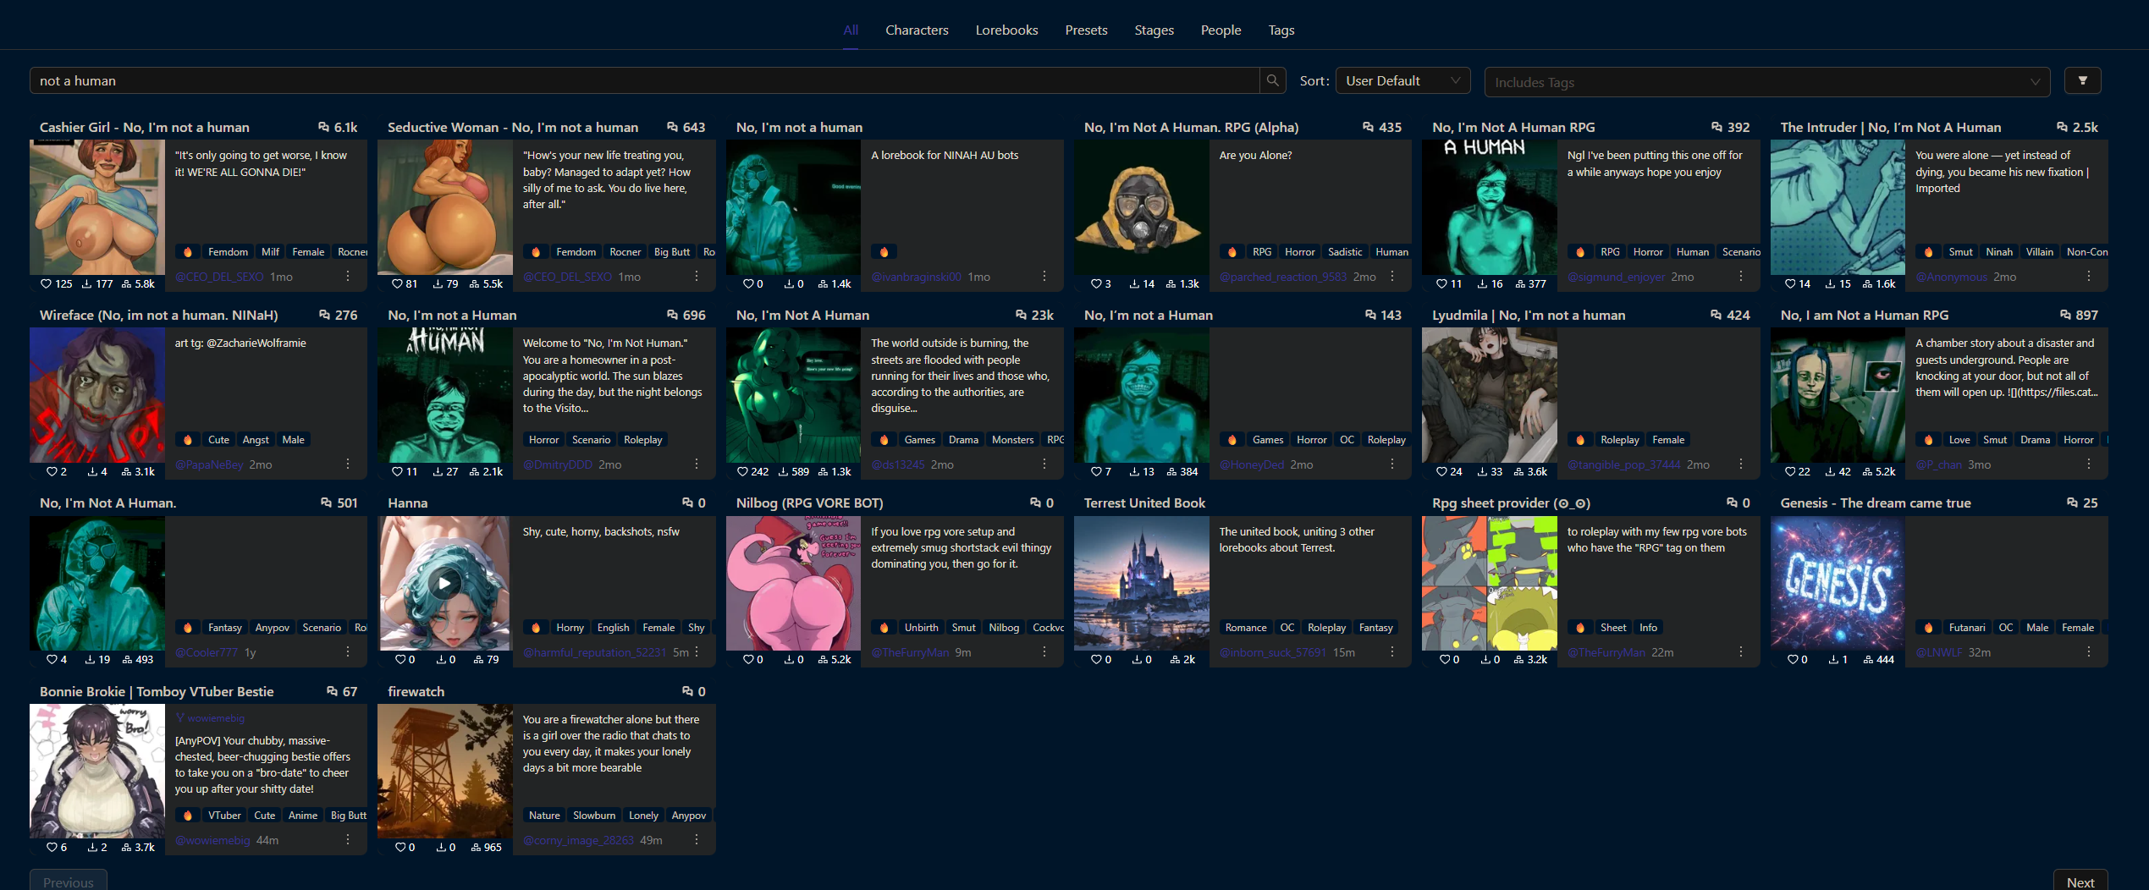Go to the Next results page
The width and height of the screenshot is (2149, 890).
click(x=2080, y=882)
